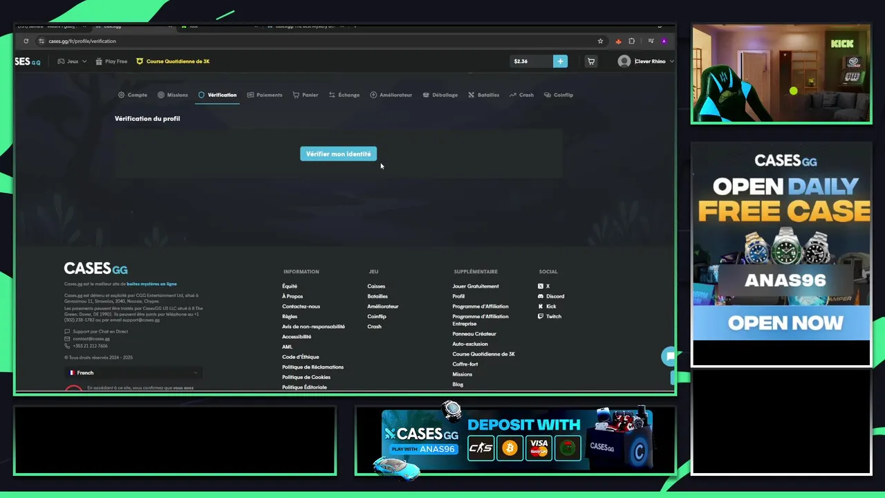Open the Accessibilité footer link

pos(297,337)
